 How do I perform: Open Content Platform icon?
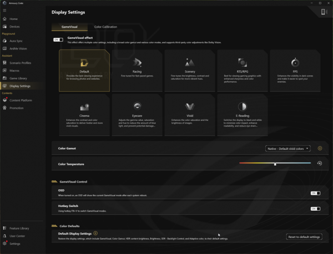click(x=4, y=100)
